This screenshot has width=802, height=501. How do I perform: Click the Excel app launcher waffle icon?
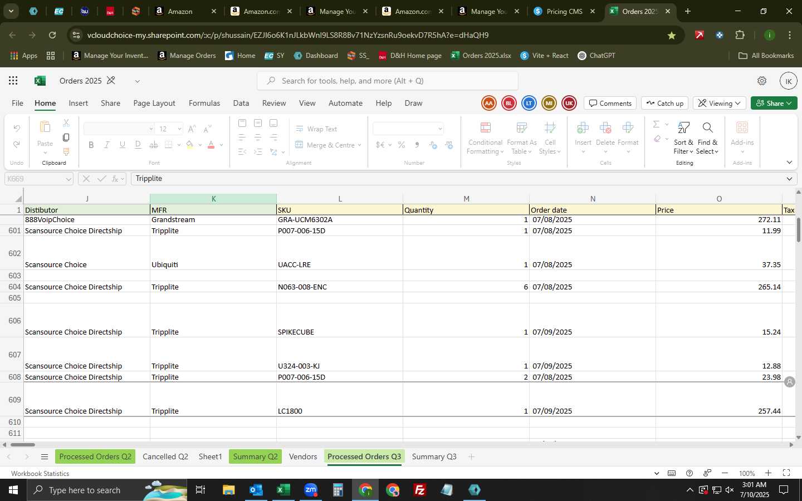[13, 81]
